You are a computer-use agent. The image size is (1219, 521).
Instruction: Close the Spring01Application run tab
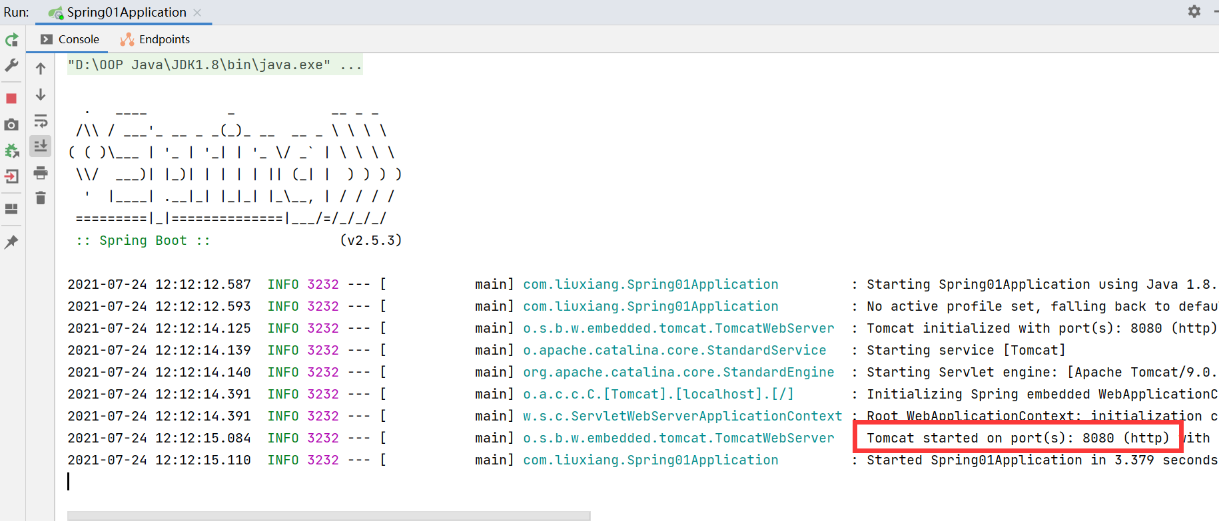[x=197, y=13]
